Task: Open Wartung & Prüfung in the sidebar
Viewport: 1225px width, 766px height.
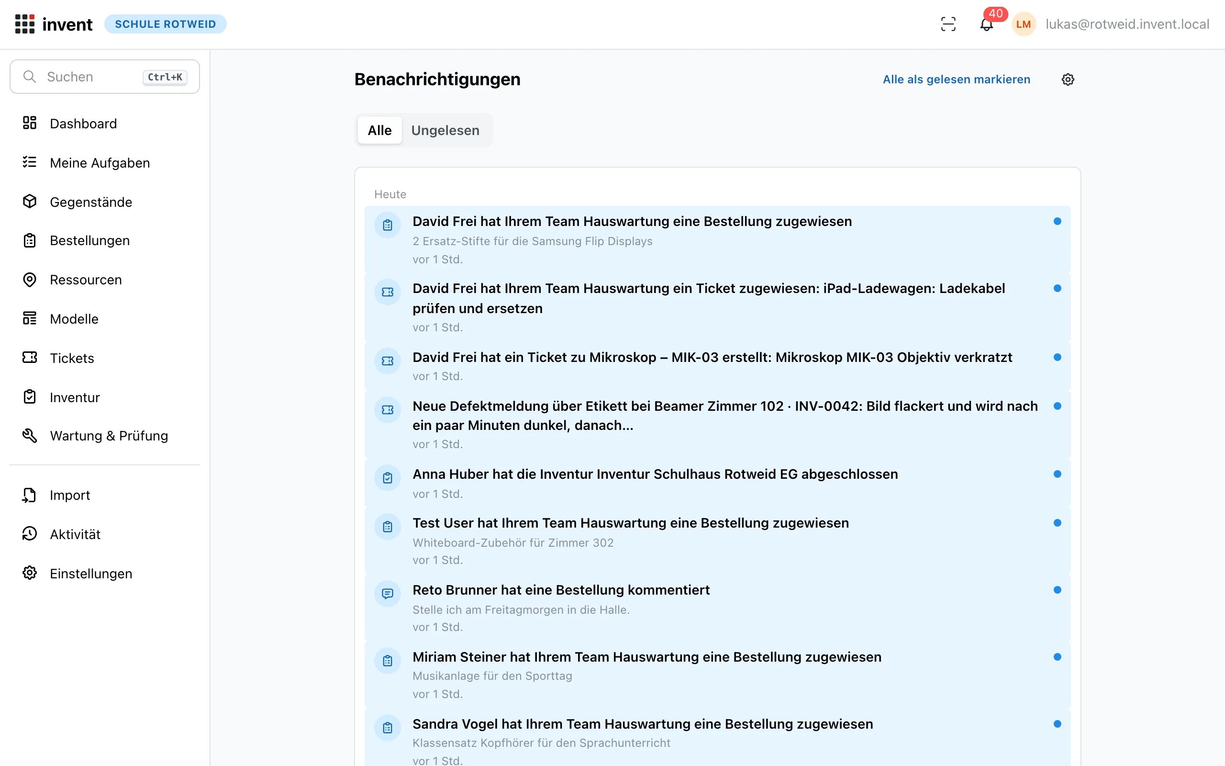Action: pyautogui.click(x=105, y=436)
